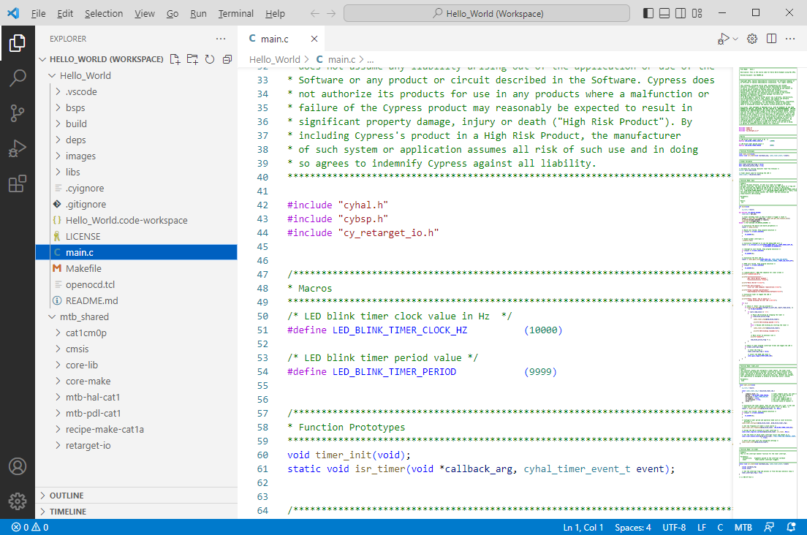Click the New File icon in Explorer

175,59
